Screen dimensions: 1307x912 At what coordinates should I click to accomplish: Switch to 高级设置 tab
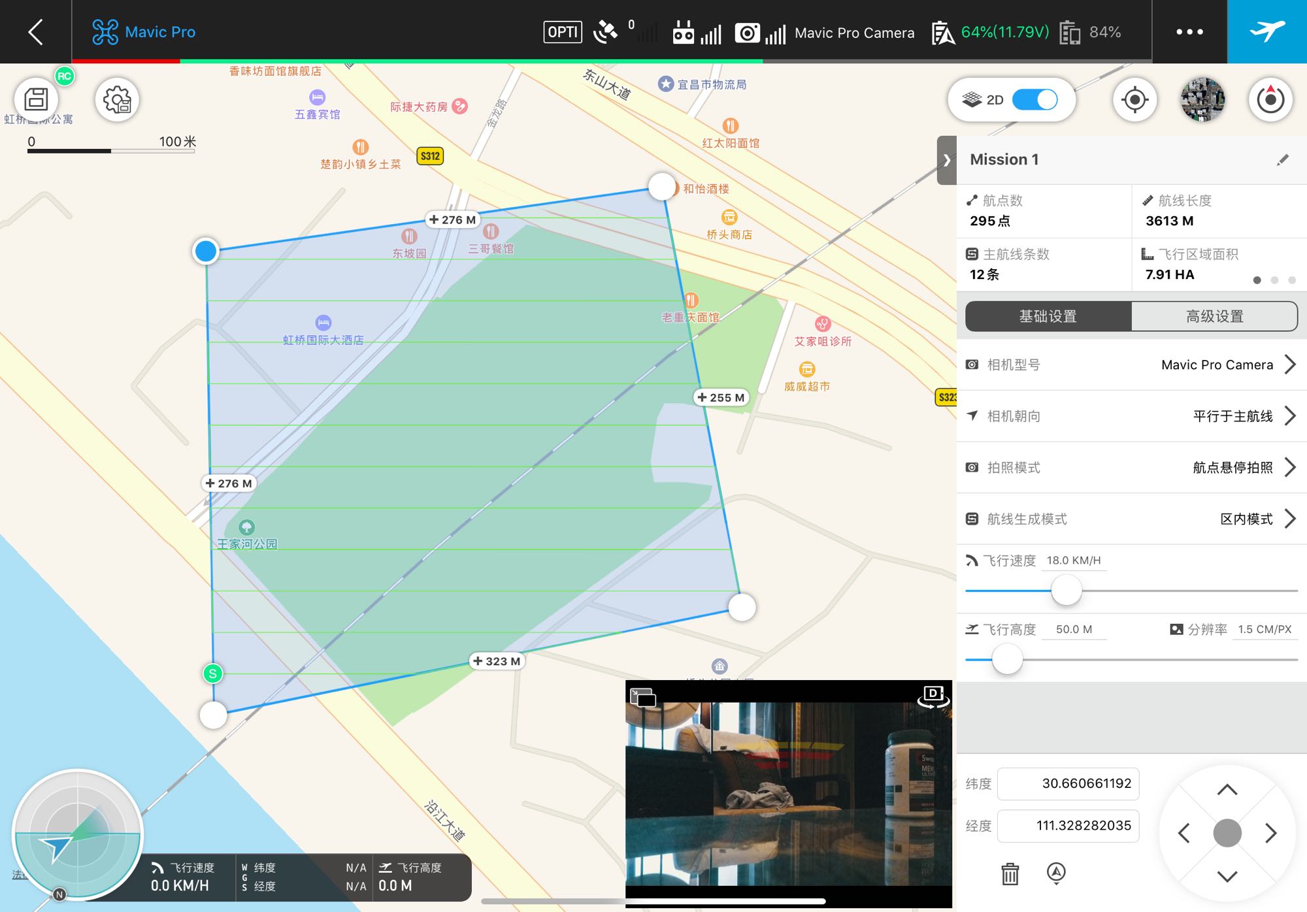[1214, 316]
